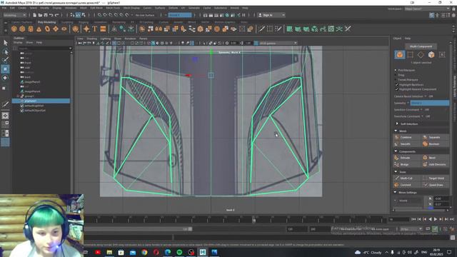The width and height of the screenshot is (457, 257).
Task: Open the Symmetry dropdown in Modeling Toolkit
Action: [429, 103]
